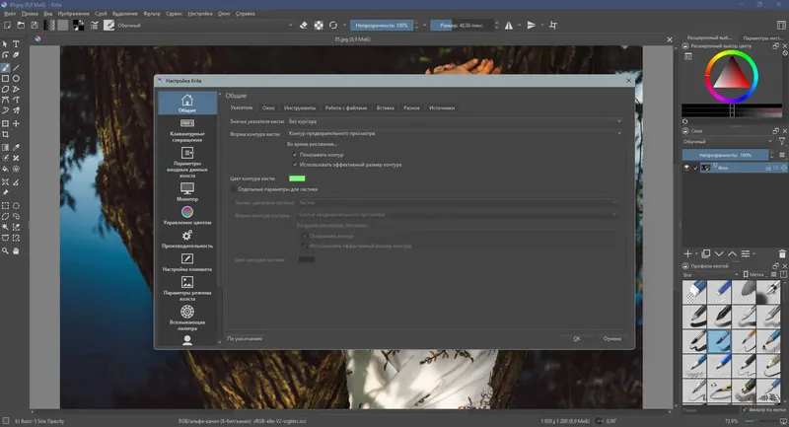Switch to the Работа с файлами tab

(x=345, y=107)
